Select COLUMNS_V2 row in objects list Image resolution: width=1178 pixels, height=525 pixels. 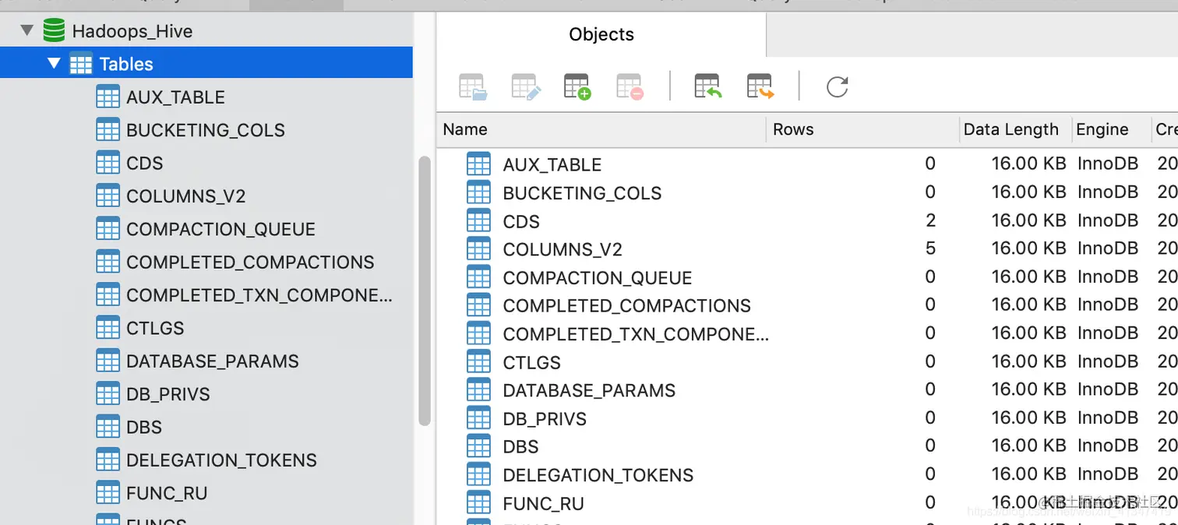[807, 249]
